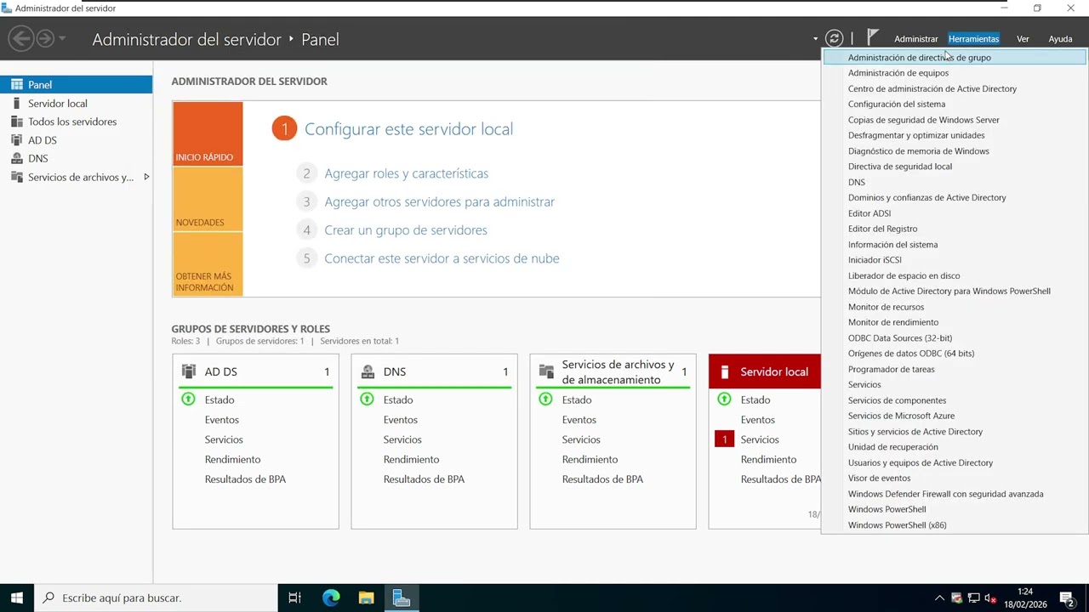Select Administración de directivas de grupo
The height and width of the screenshot is (612, 1089).
pyautogui.click(x=955, y=57)
